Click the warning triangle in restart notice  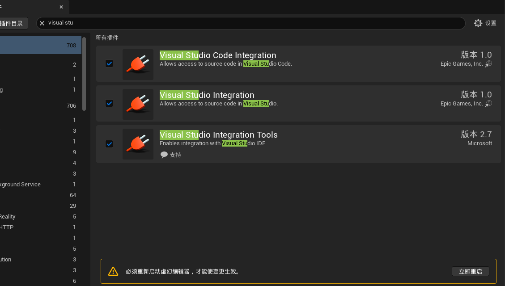click(113, 271)
